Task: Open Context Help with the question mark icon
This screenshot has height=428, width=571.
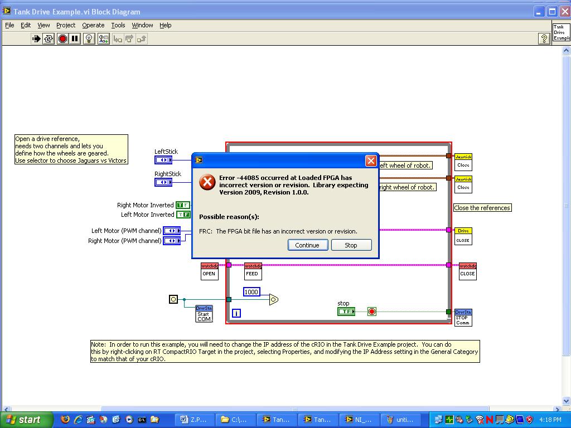Action: [x=544, y=38]
